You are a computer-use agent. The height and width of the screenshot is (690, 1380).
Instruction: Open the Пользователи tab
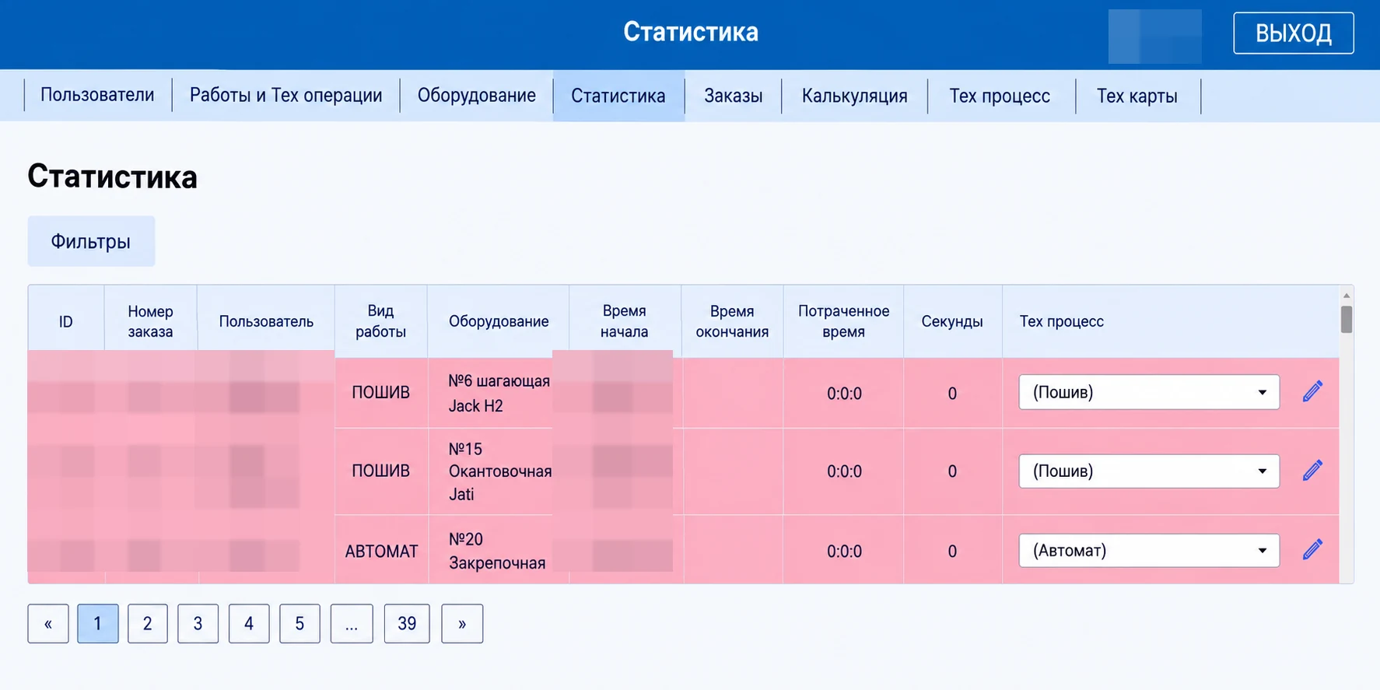(x=97, y=96)
